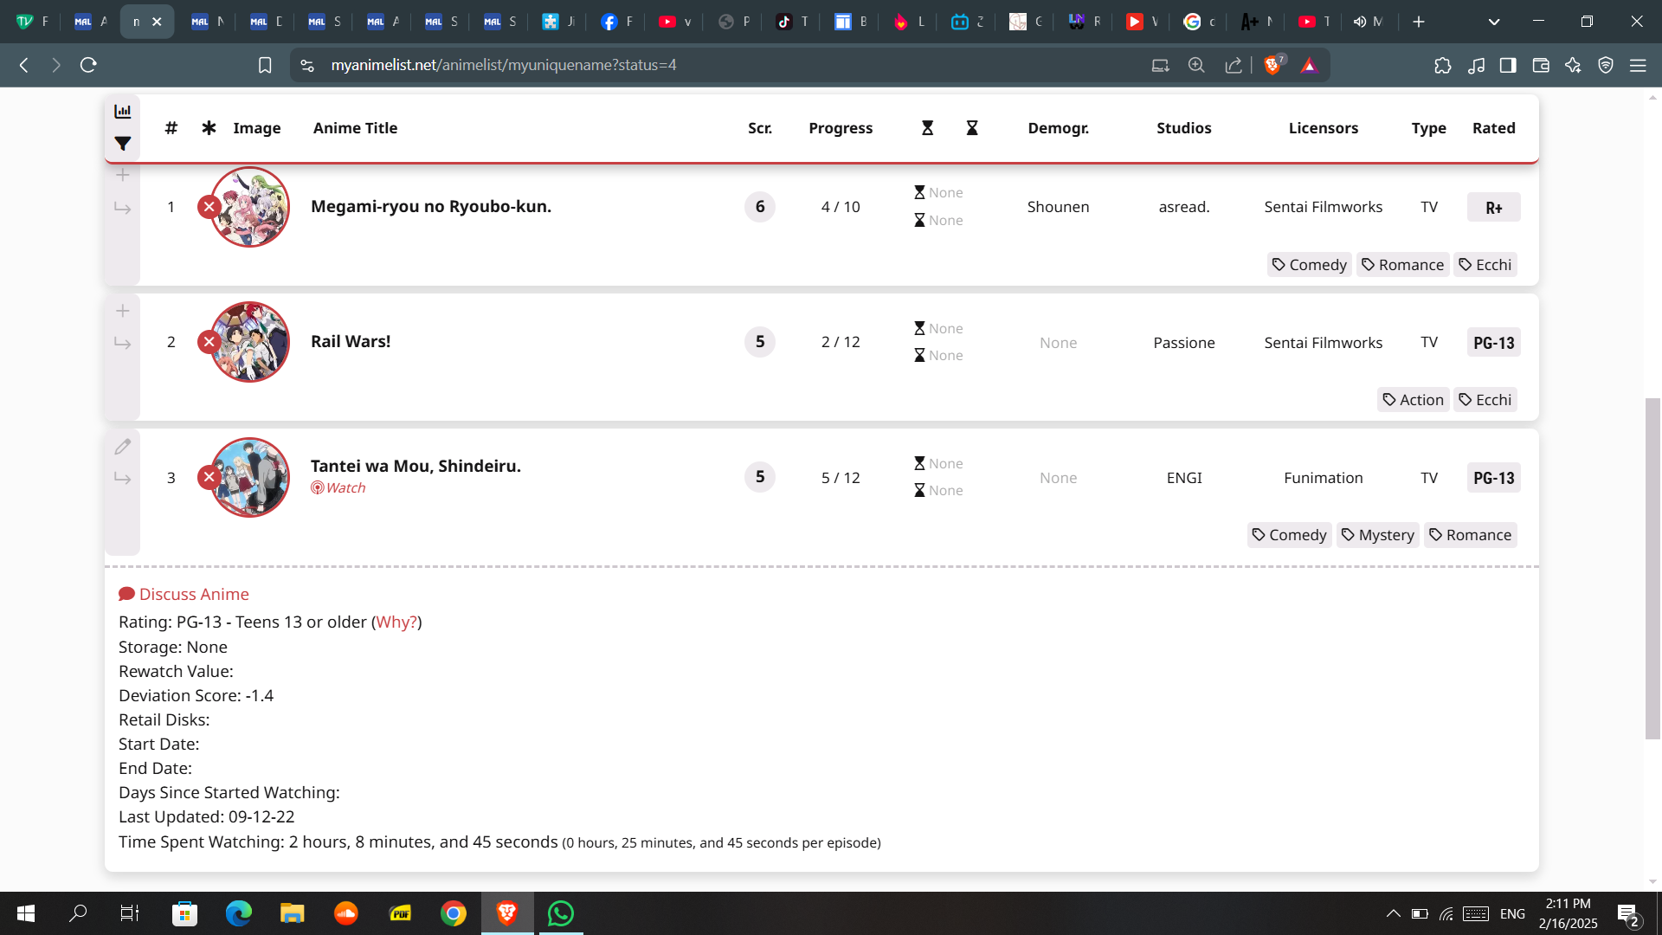Expand the tab search dropdown chevron
This screenshot has width=1662, height=935.
[1494, 22]
